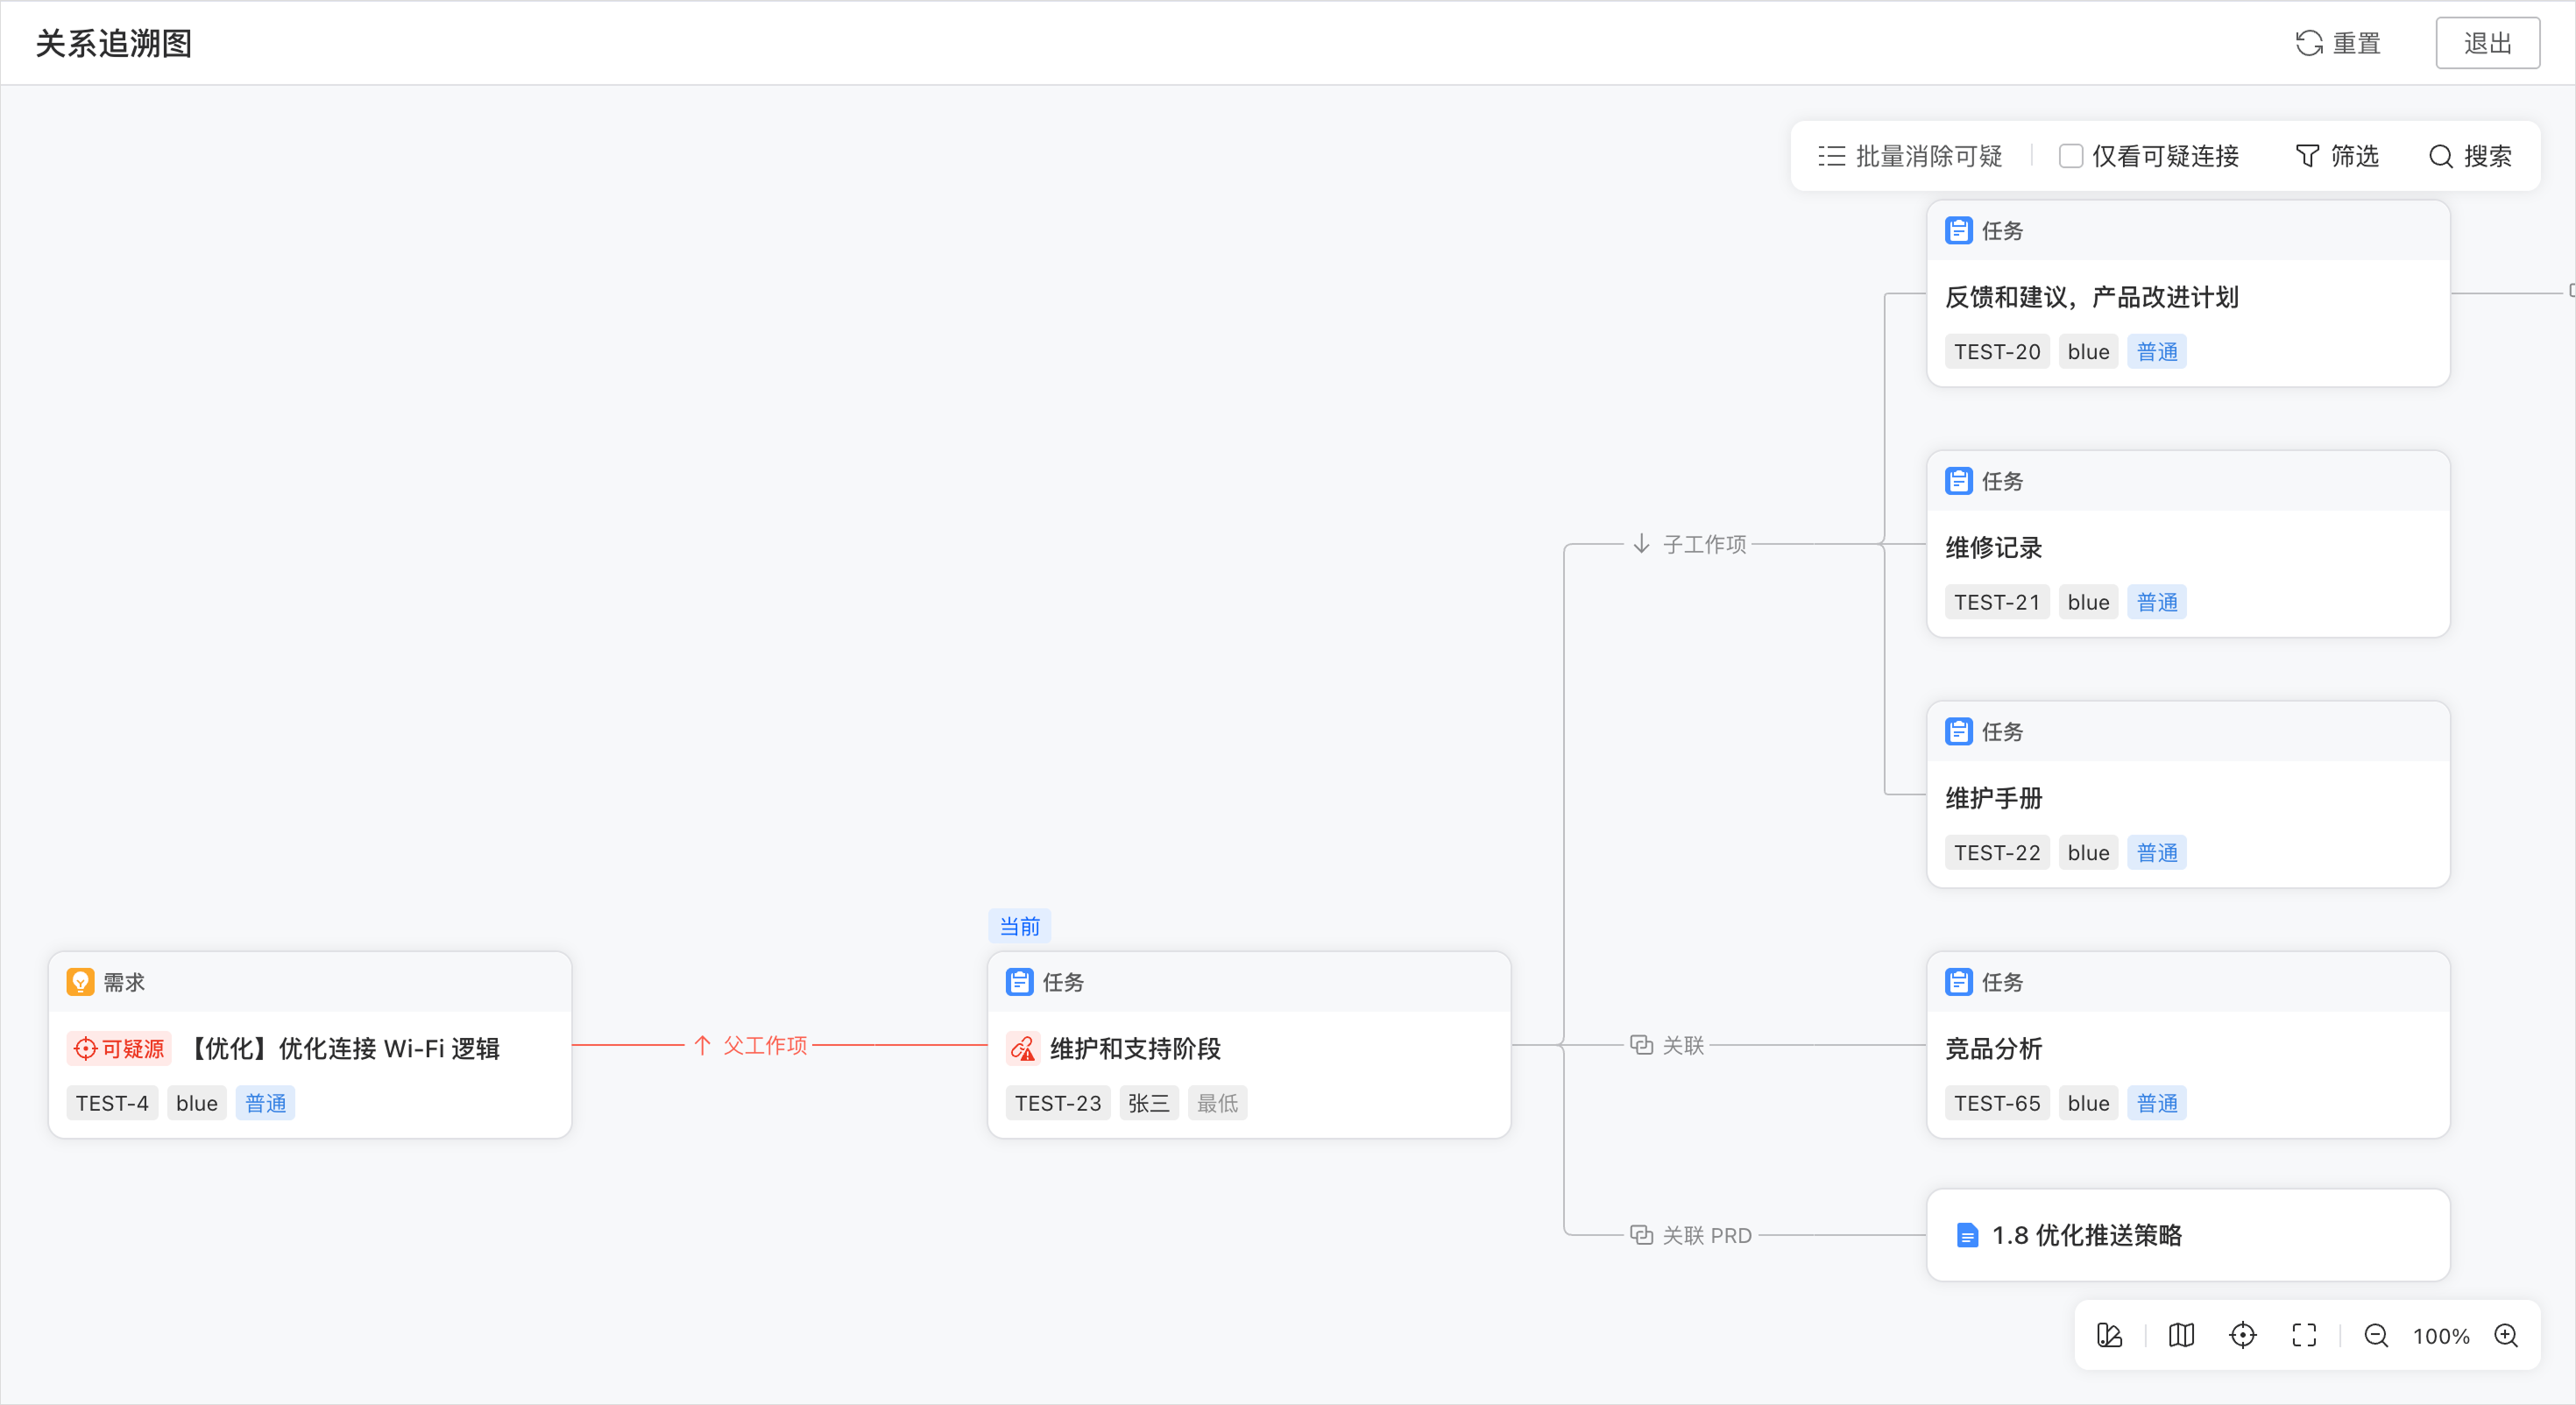Click the broken-link warning icon on 维护和支持阶段
Image resolution: width=2576 pixels, height=1405 pixels.
click(1022, 1048)
